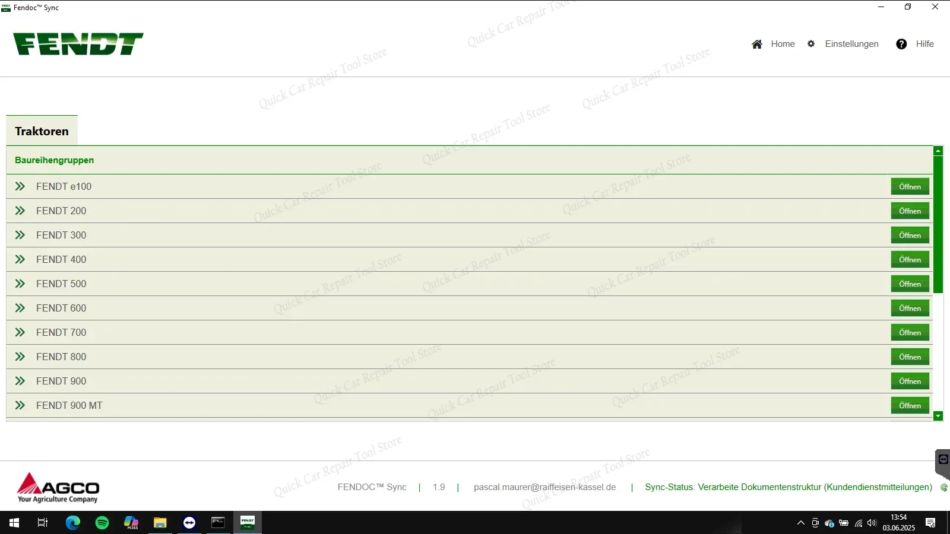The height and width of the screenshot is (534, 950).
Task: Open the FENDT 300 series with Öffnen
Action: pos(910,235)
